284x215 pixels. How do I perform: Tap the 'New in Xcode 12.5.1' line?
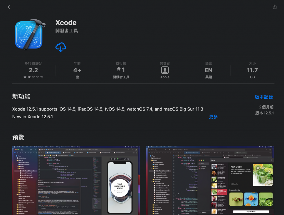[x=33, y=117]
